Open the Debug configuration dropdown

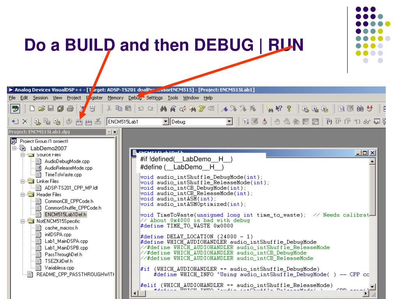point(229,121)
